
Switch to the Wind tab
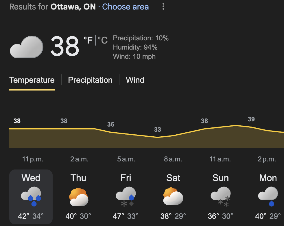tap(135, 80)
